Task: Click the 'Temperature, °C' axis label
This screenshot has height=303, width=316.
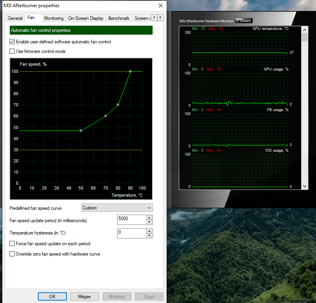Action: pyautogui.click(x=127, y=195)
